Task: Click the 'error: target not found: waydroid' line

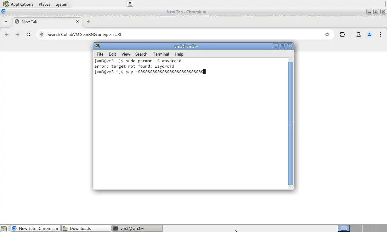Action: tap(134, 66)
